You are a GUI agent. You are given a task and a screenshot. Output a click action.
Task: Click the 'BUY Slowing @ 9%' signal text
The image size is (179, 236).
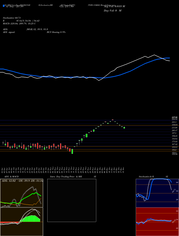56,32
